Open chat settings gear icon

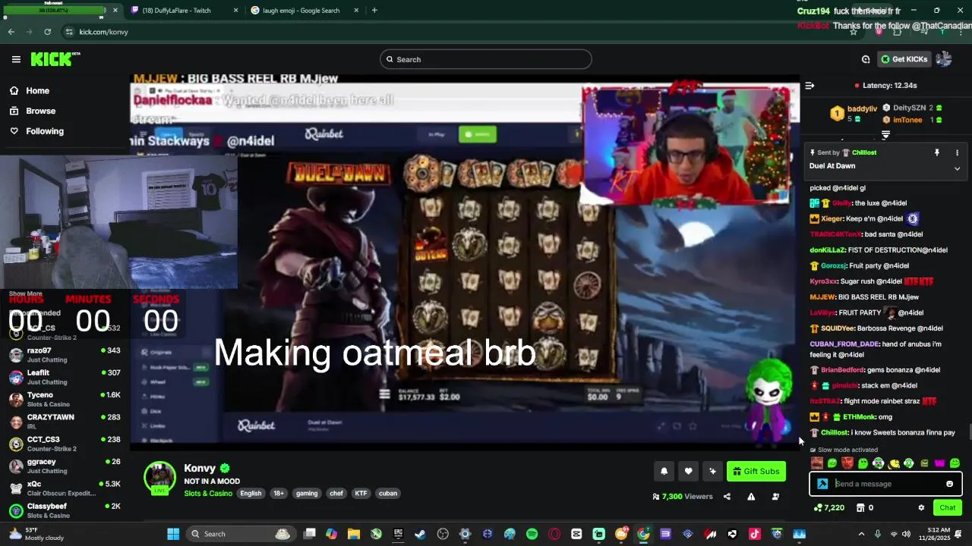[x=921, y=507]
